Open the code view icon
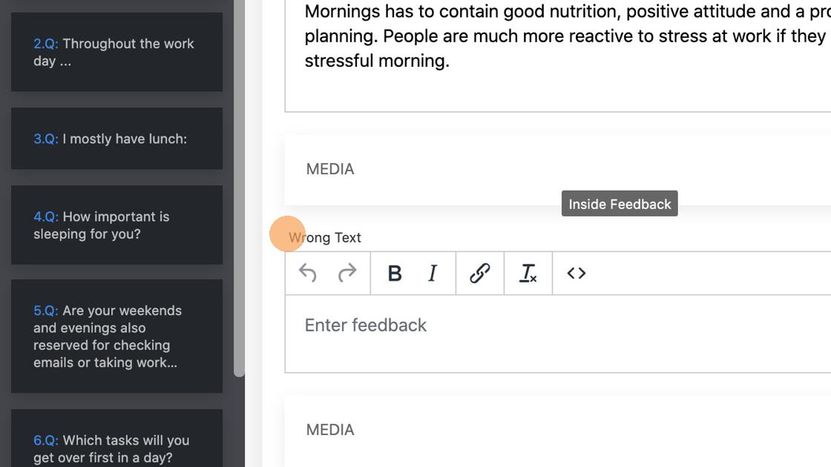The height and width of the screenshot is (467, 831). (x=577, y=274)
